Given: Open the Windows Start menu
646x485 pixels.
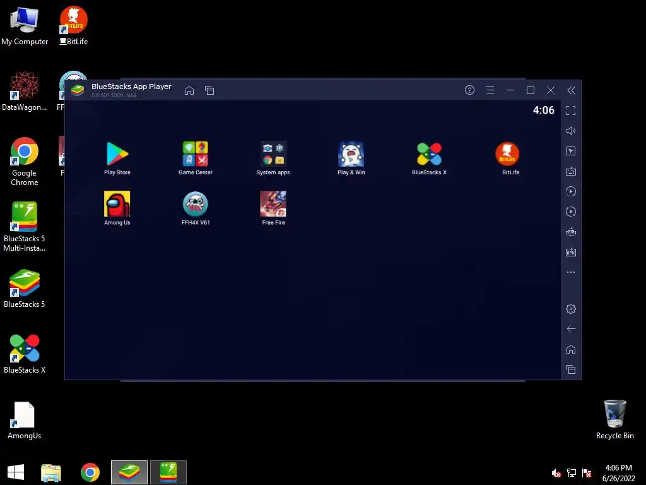Looking at the screenshot, I should coord(16,472).
